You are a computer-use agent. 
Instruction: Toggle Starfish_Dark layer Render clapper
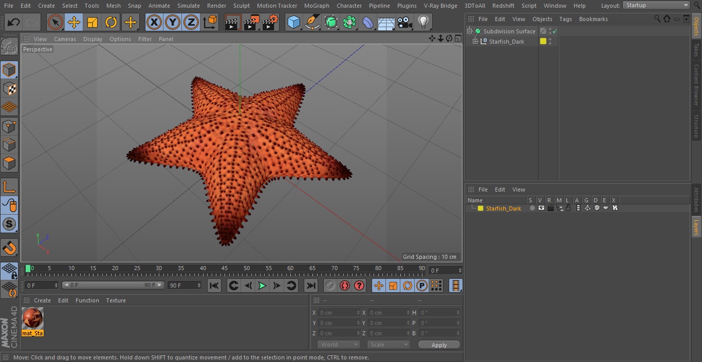550,208
